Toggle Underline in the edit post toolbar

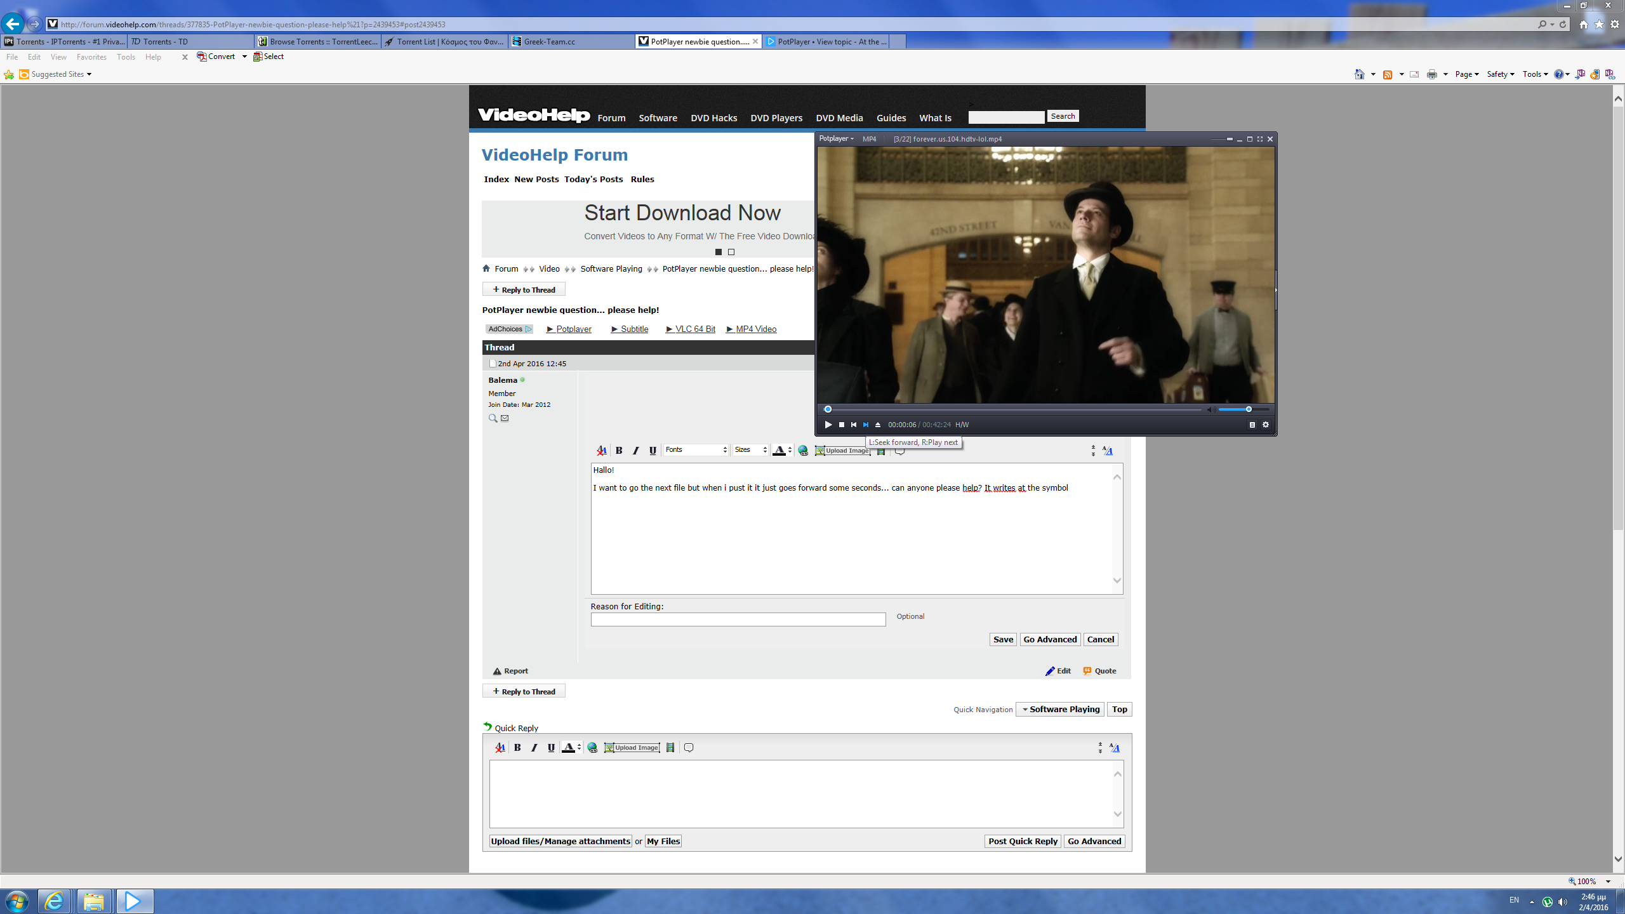click(653, 450)
